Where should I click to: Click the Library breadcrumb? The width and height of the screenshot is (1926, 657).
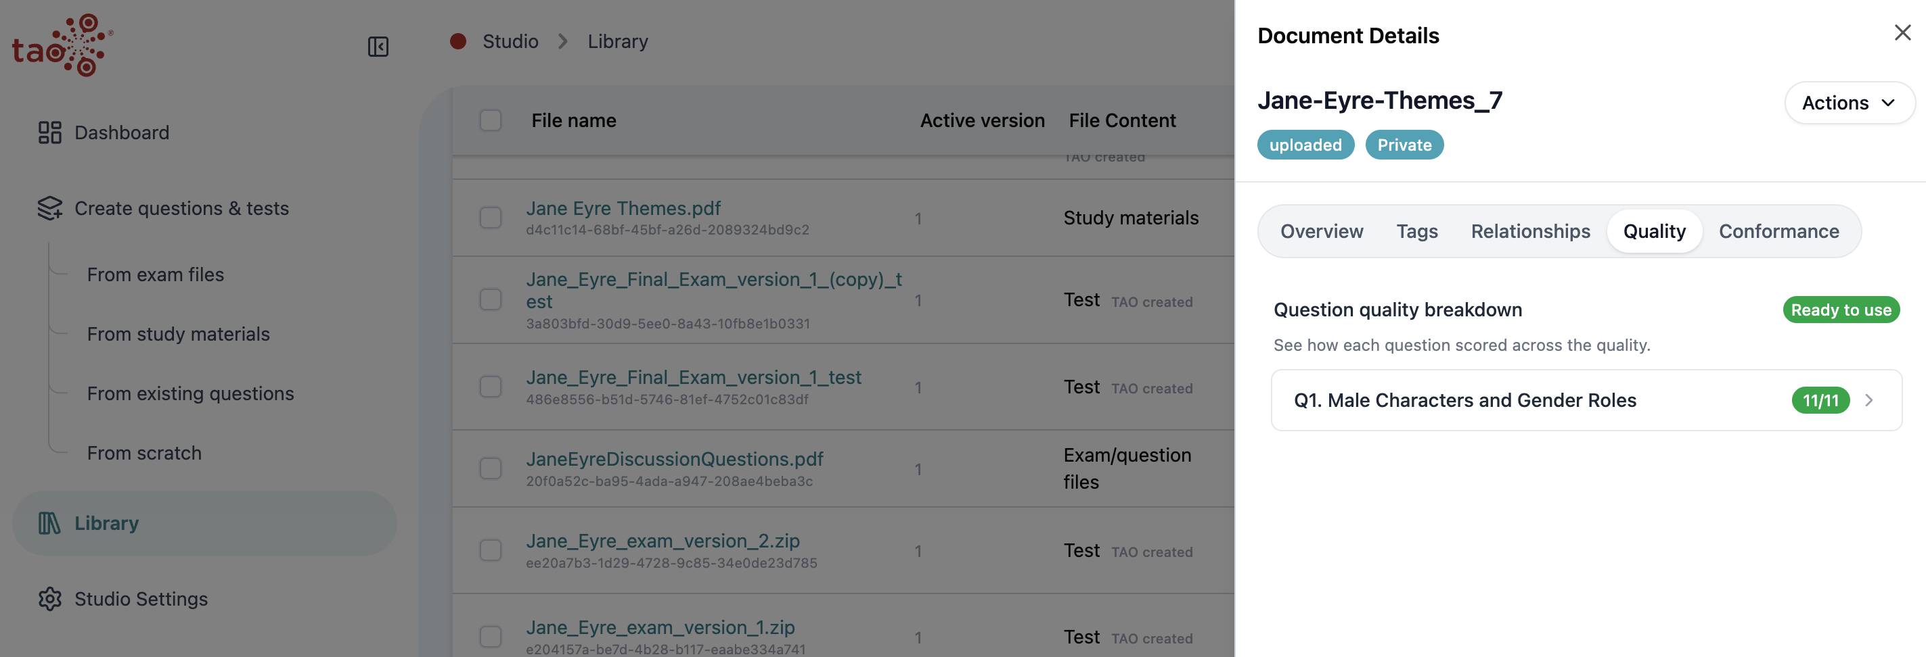point(618,41)
